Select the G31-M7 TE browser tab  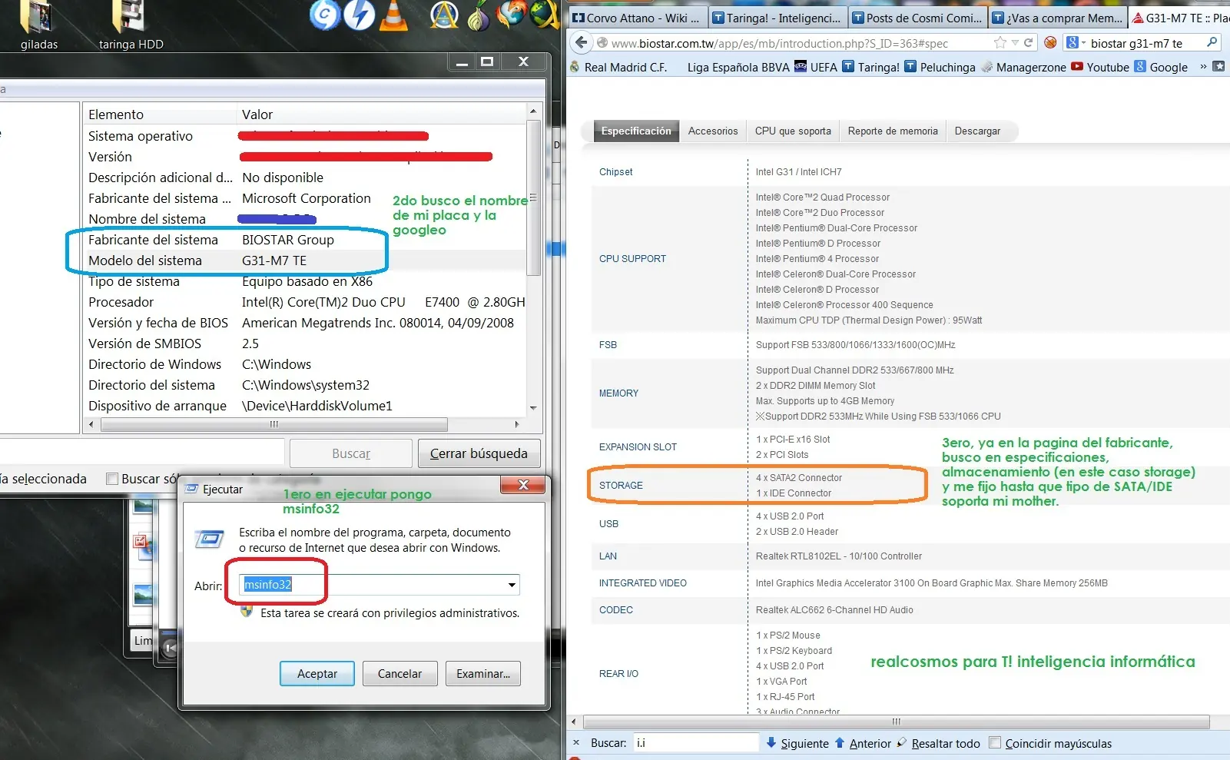point(1179,18)
